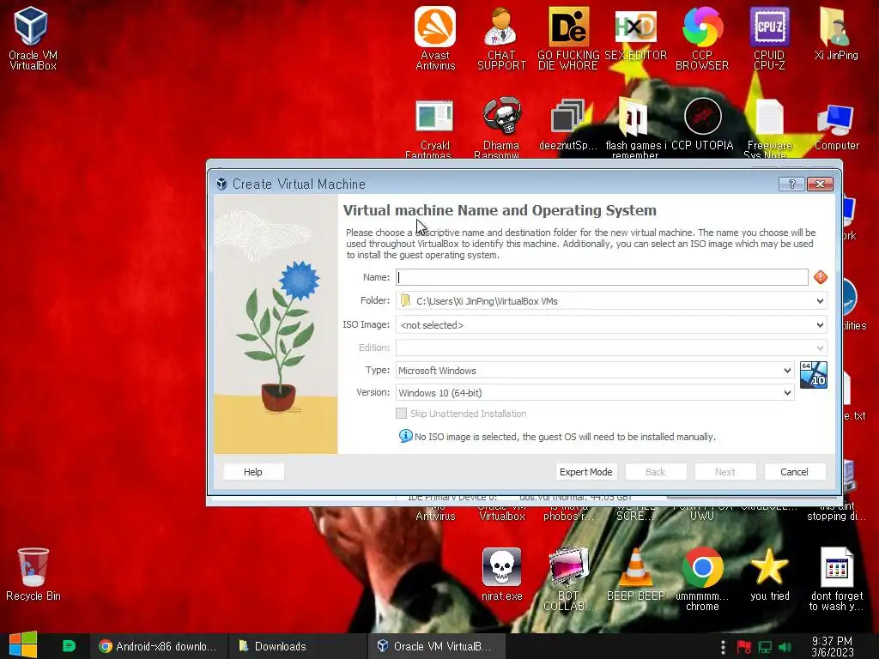
Task: Cancel the Create Virtual Machine dialog
Action: 794,472
